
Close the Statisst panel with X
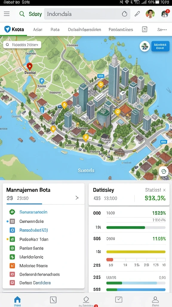pos(164,190)
